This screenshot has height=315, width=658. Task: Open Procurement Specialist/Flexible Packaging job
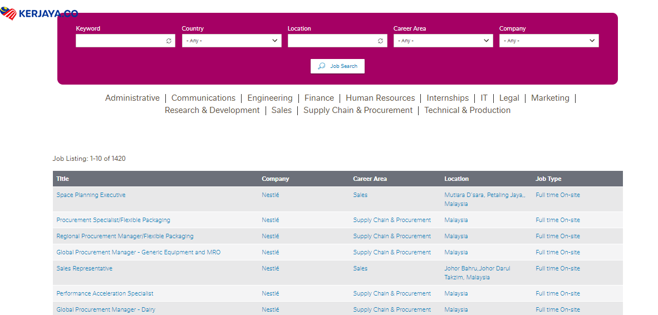(x=114, y=220)
